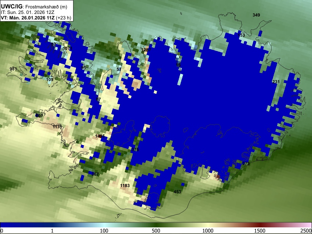Click the 981 value label
This screenshot has width=312, height=234.
pos(13,69)
